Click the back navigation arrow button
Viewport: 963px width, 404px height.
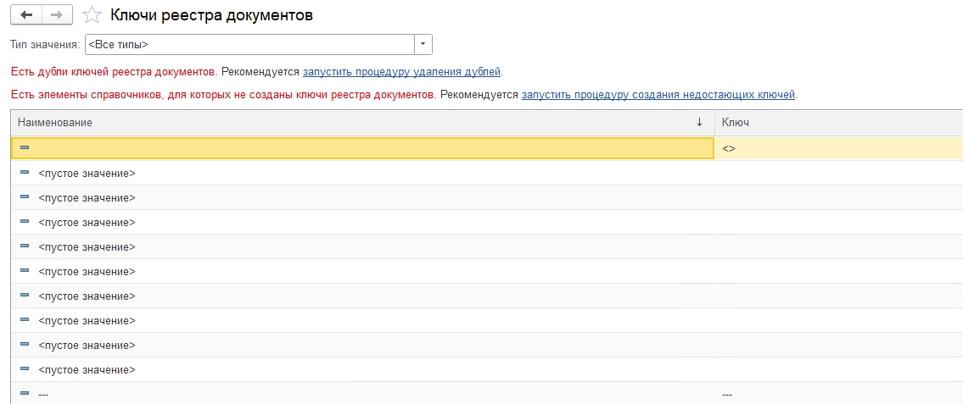25,15
